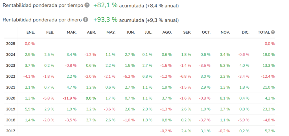
Task: Click the (+8,4 % anual) text
Action: (x=162, y=6)
